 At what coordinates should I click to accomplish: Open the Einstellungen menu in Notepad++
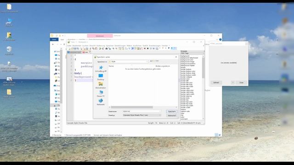tap(120, 46)
